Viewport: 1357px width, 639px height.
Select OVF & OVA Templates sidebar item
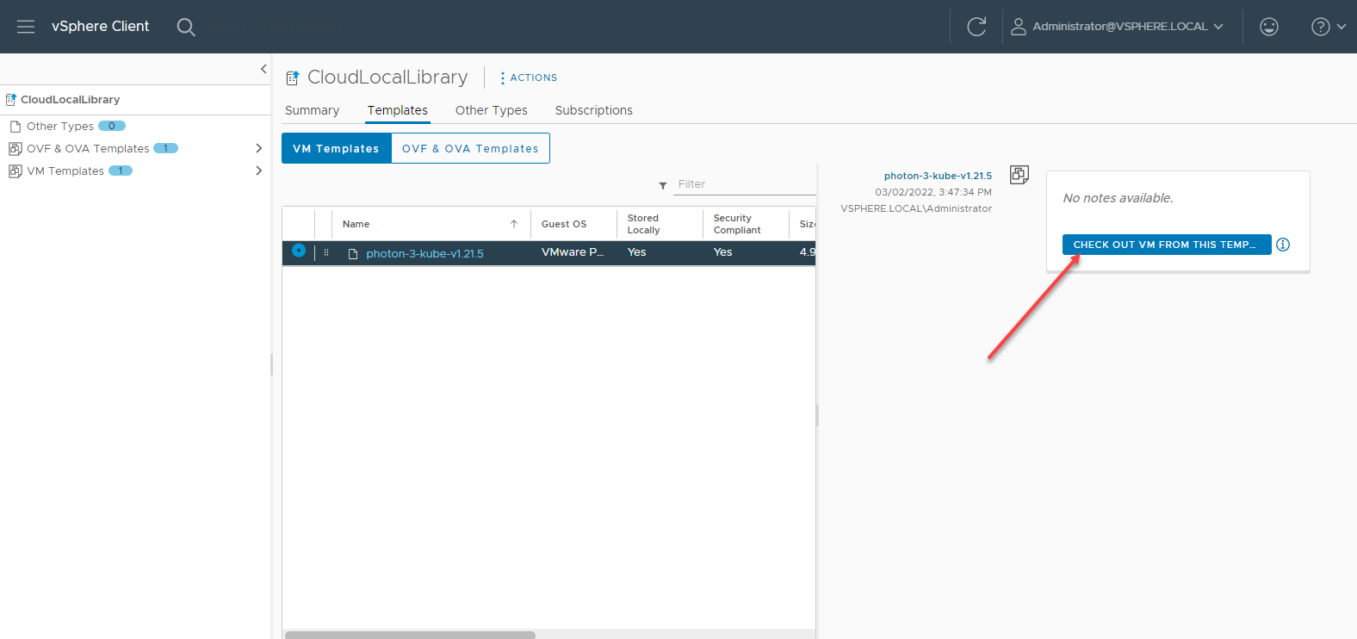(88, 148)
